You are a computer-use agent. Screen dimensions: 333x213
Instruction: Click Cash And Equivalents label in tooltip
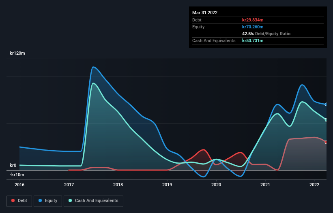[214, 40]
